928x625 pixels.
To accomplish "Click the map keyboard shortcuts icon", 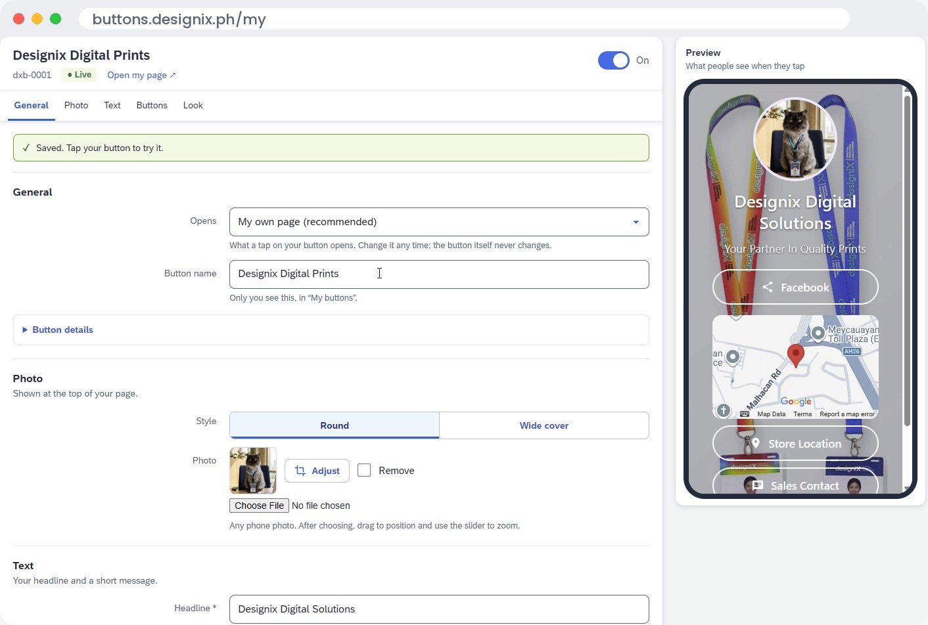I will coord(745,414).
